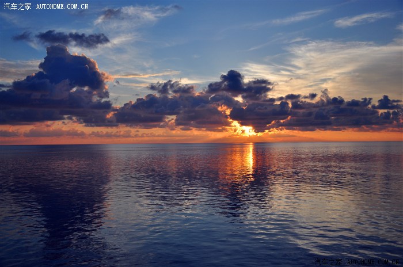Select the small cloud cluster at right edge

coord(387,104)
